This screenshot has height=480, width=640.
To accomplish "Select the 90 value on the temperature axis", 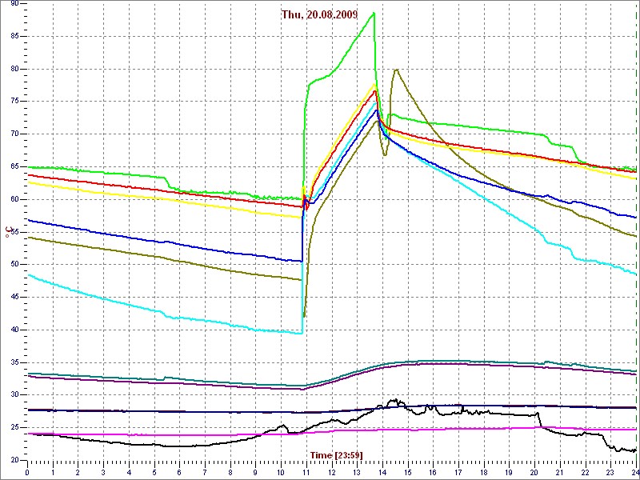I will pyautogui.click(x=14, y=4).
